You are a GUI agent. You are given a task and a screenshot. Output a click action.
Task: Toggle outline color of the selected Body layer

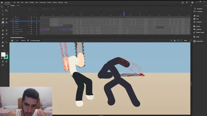tap(28, 21)
